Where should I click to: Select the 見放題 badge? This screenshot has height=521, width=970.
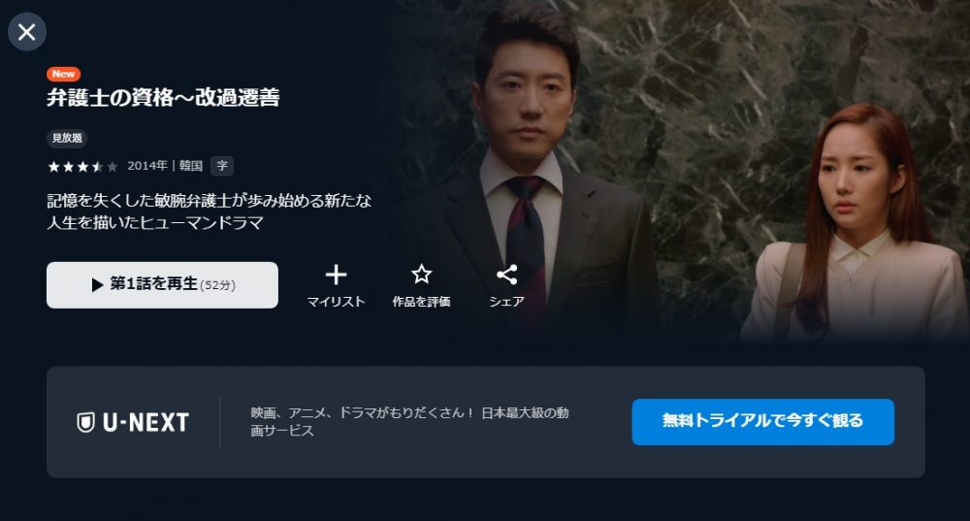click(67, 138)
